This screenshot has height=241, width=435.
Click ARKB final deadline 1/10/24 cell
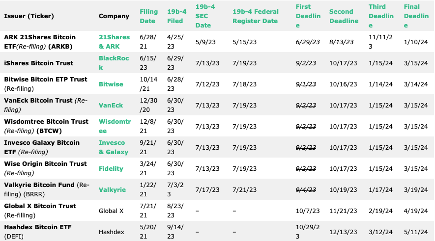tap(416, 42)
